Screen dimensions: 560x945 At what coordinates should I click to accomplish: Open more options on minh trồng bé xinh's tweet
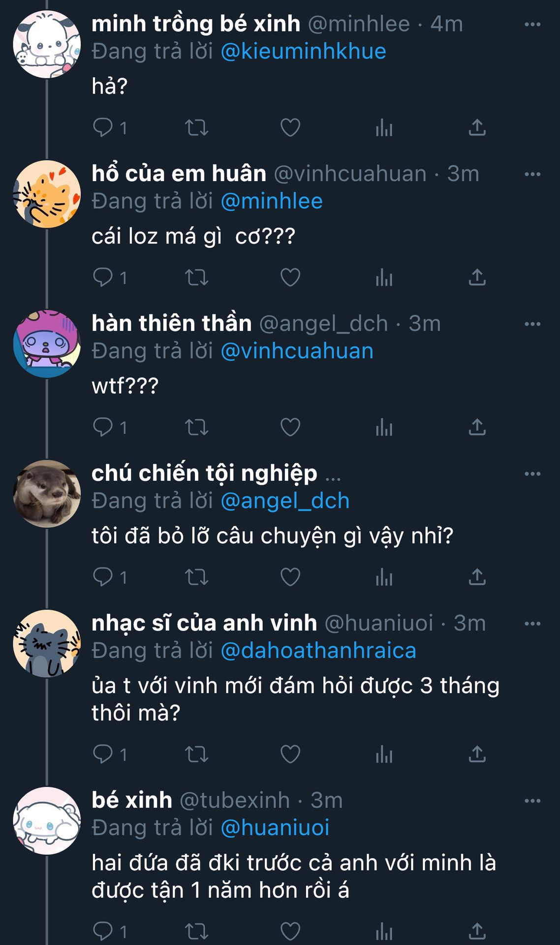pos(532,24)
